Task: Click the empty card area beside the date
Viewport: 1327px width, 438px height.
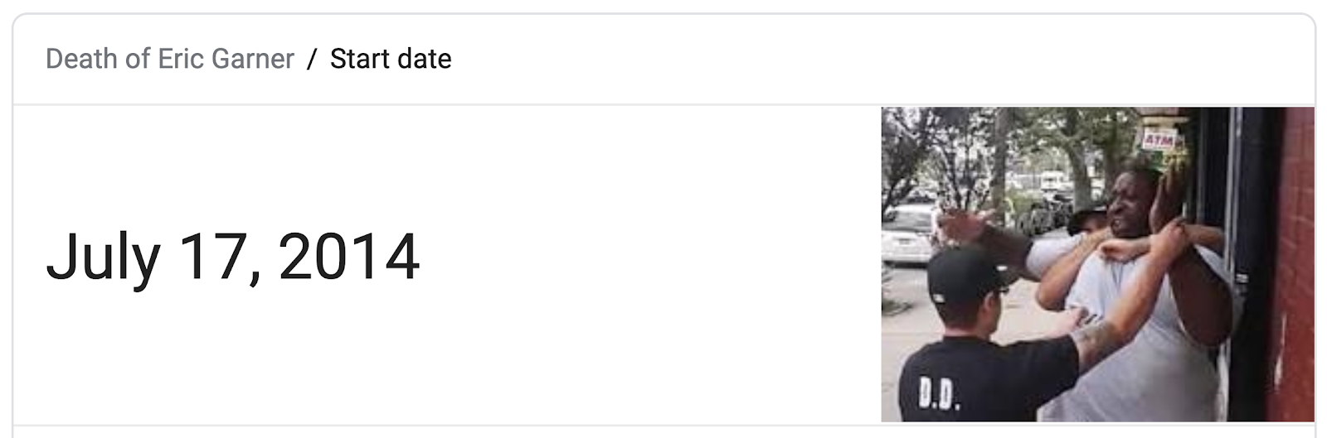Action: 647,265
